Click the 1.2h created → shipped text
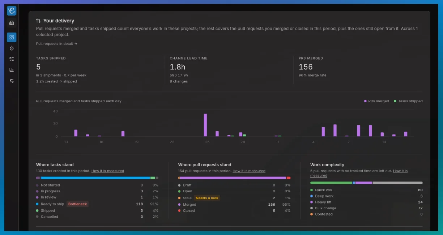The image size is (443, 235). 56,81
